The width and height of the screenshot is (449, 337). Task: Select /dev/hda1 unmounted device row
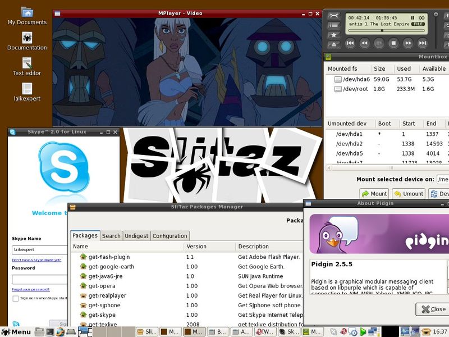pos(387,134)
